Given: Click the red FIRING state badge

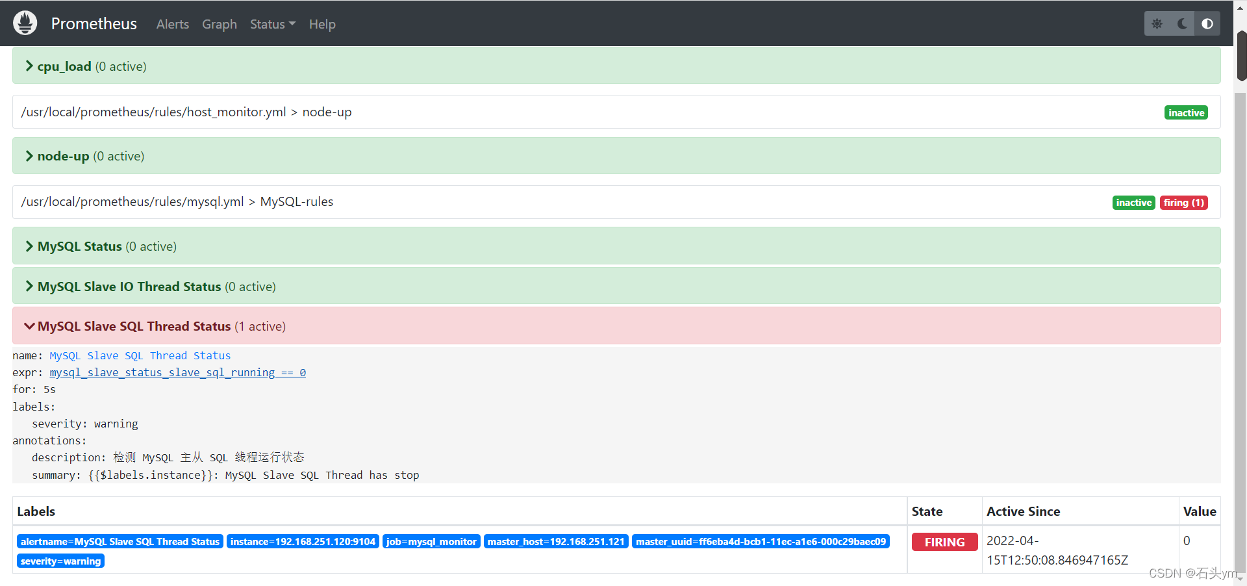Looking at the screenshot, I should click(x=944, y=542).
